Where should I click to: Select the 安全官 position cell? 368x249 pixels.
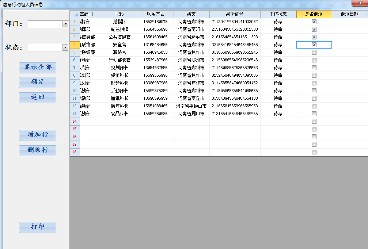[120, 45]
